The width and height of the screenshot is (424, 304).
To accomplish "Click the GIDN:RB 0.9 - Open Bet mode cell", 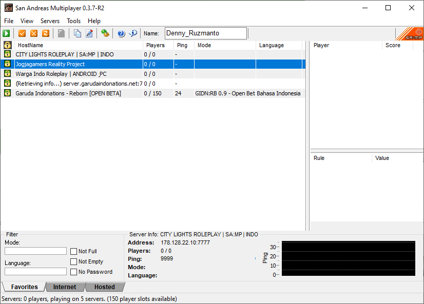I will [225, 93].
